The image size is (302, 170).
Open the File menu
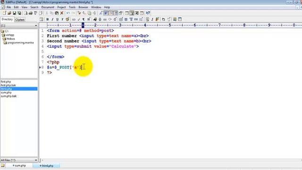point(9,7)
